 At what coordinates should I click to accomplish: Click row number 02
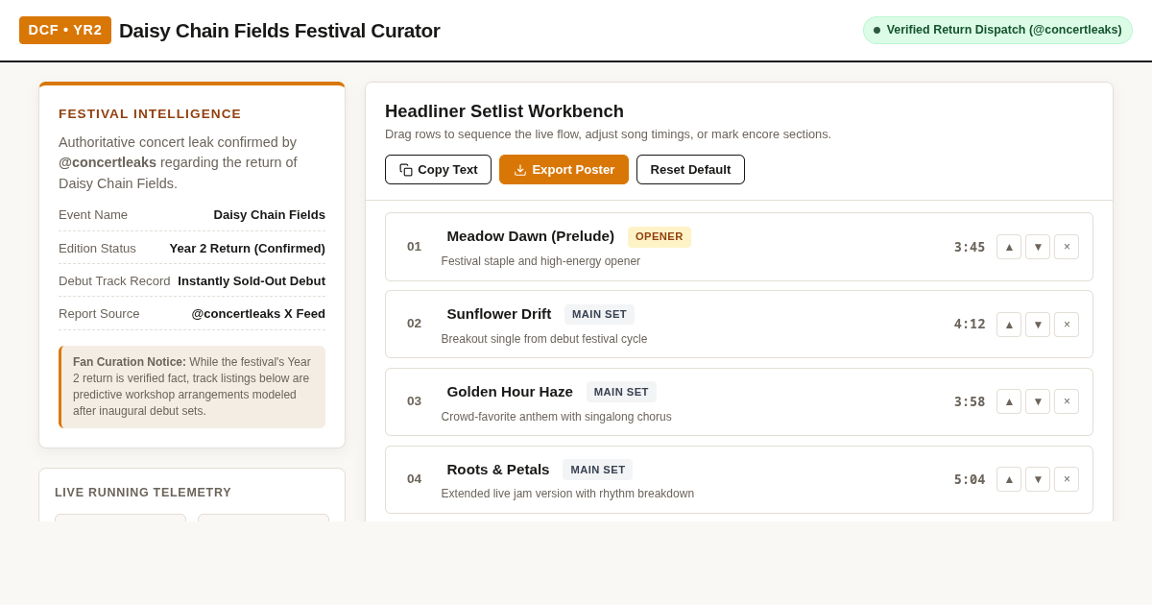414,324
